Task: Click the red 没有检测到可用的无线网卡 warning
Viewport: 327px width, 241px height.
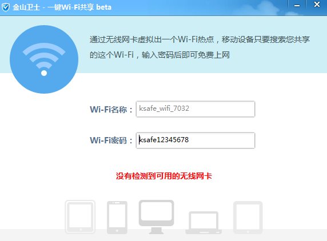Action: coord(164,176)
